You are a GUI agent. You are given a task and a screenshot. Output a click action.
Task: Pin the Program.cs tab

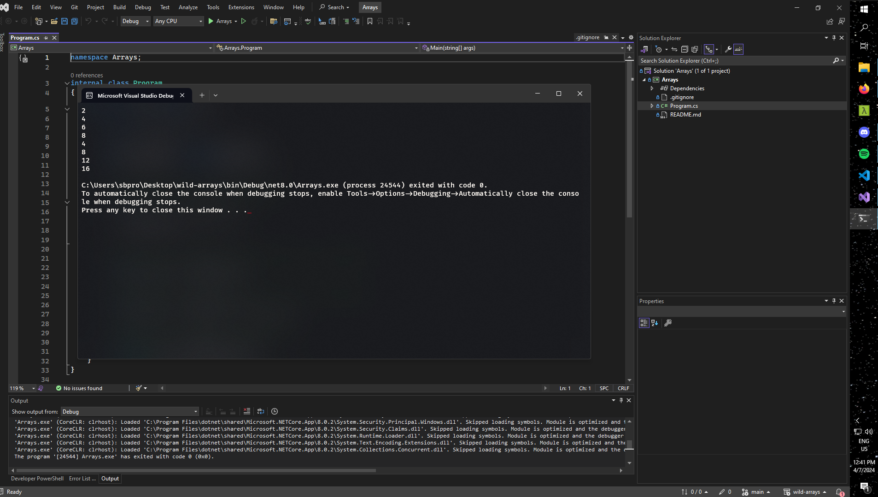46,38
